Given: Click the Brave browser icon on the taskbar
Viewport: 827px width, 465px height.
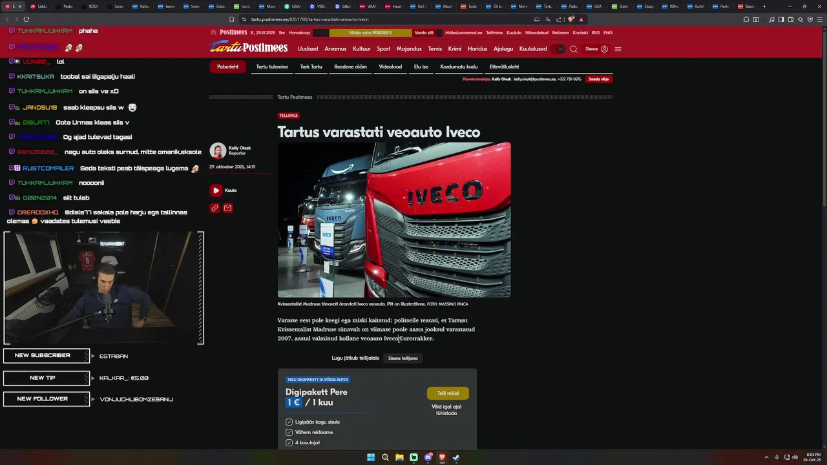Looking at the screenshot, I should coord(442,457).
